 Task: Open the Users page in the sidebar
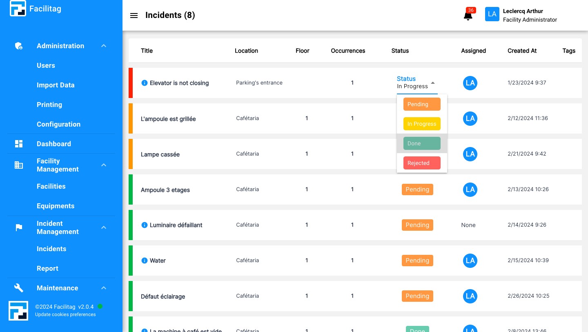pos(46,65)
